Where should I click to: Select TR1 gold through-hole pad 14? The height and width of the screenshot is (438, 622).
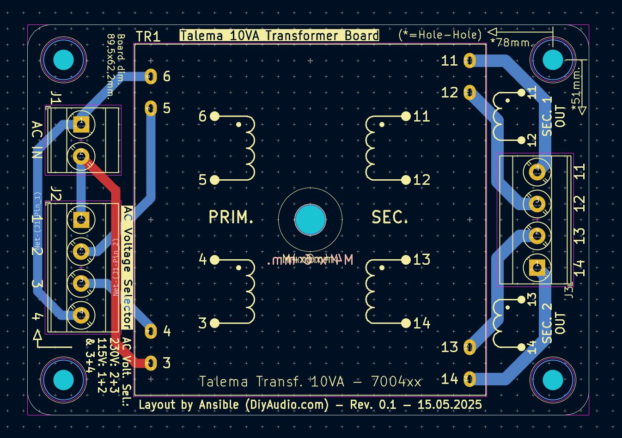(x=470, y=379)
